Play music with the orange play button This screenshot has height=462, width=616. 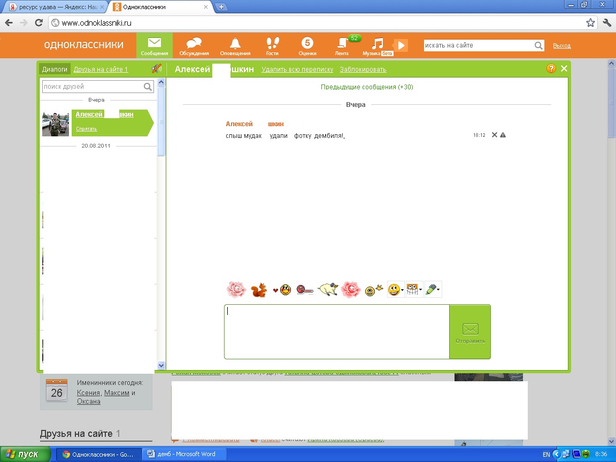pos(401,45)
